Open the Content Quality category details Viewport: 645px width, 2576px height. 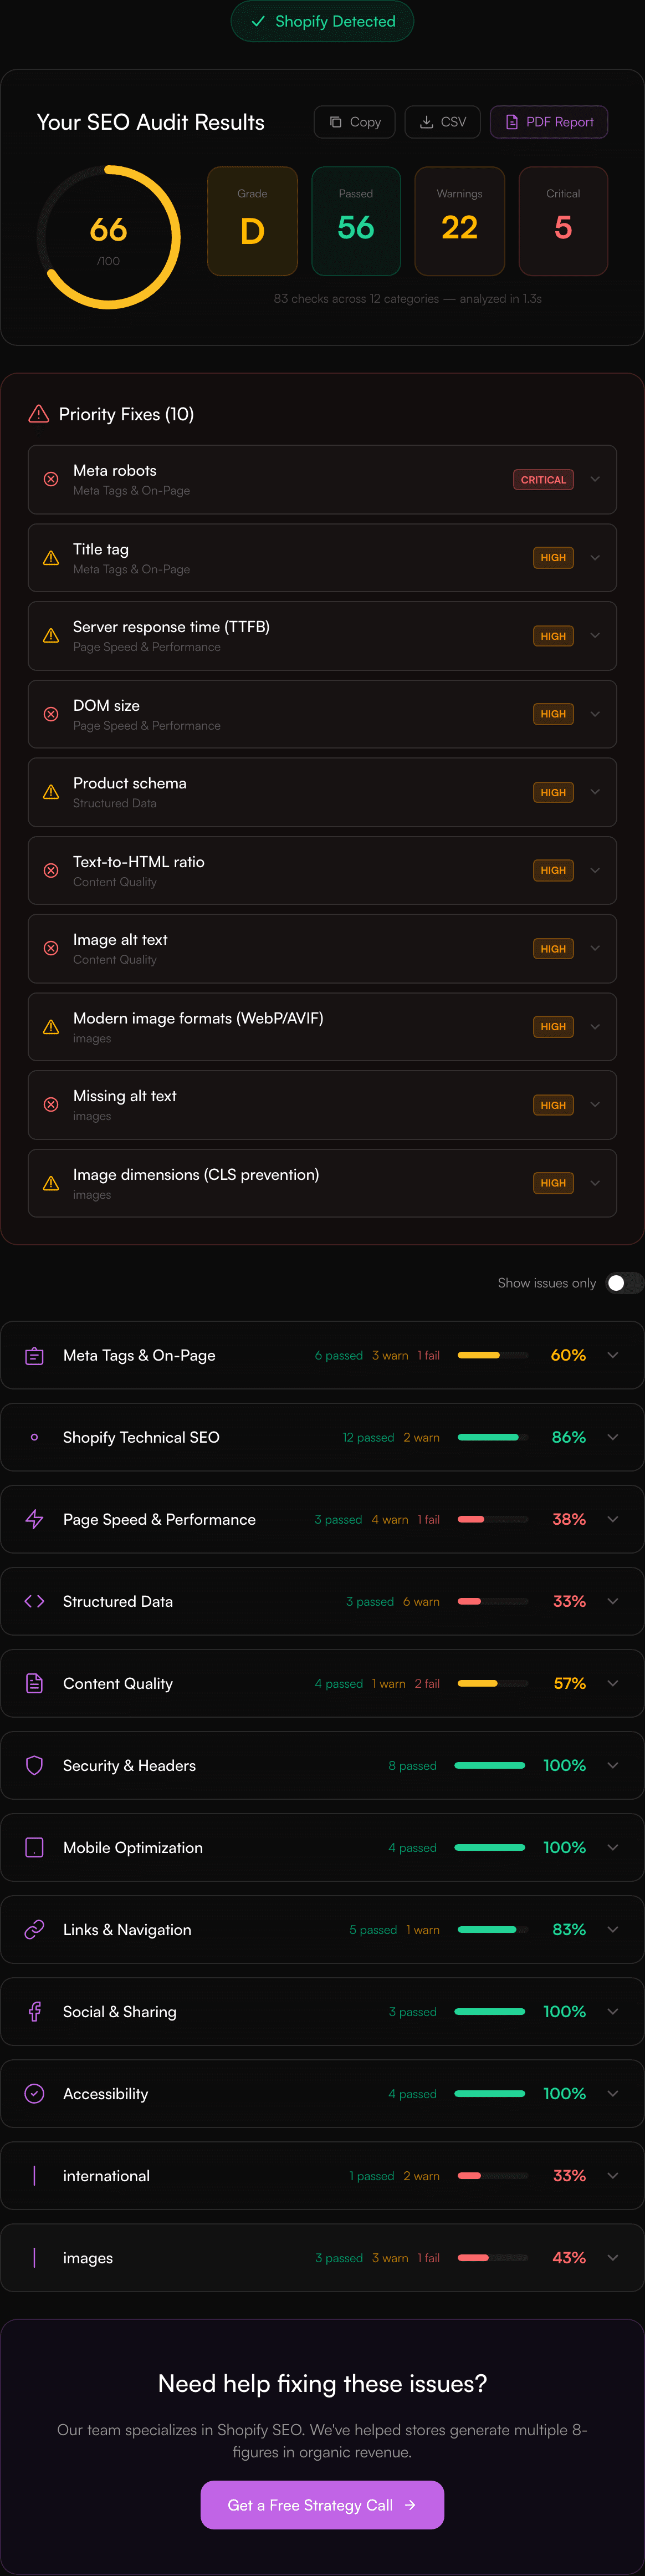[612, 1683]
